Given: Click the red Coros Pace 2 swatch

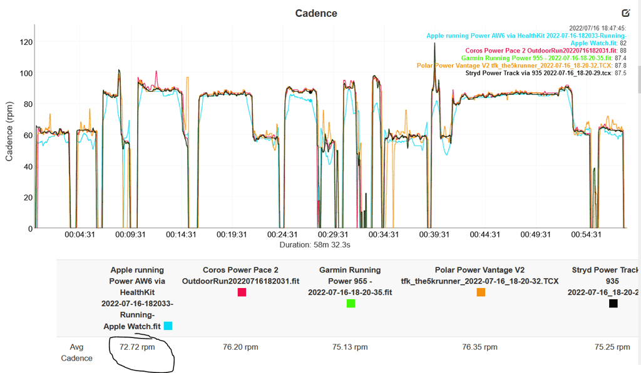Looking at the screenshot, I should 242,292.
